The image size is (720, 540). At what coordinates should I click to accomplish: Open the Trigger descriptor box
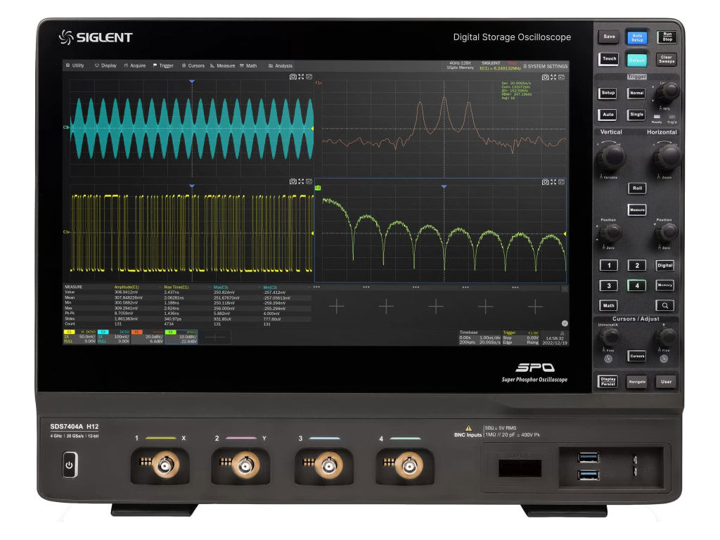[x=520, y=337]
